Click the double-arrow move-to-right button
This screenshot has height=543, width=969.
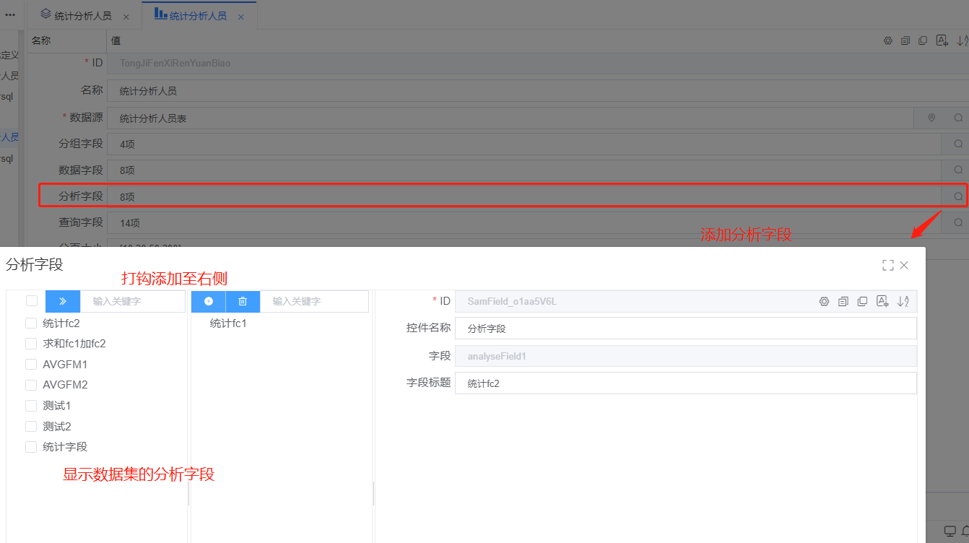click(x=63, y=301)
